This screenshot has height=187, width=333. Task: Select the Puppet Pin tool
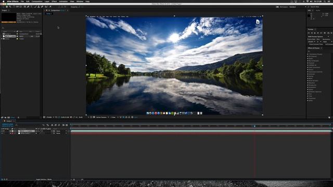tap(50, 7)
